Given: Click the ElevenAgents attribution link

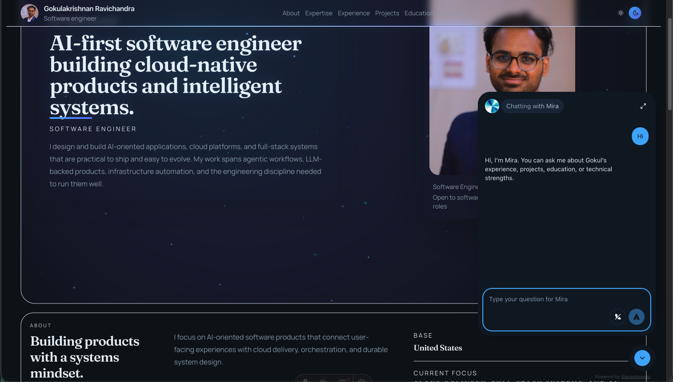Looking at the screenshot, I should point(635,376).
